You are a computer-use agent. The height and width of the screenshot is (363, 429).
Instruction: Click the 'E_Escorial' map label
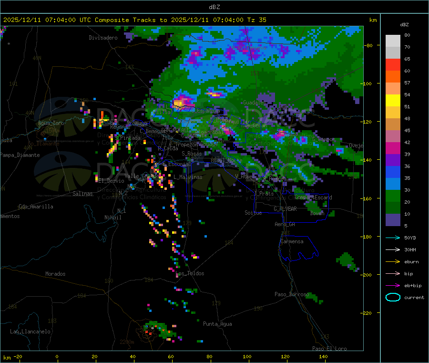tap(177, 164)
